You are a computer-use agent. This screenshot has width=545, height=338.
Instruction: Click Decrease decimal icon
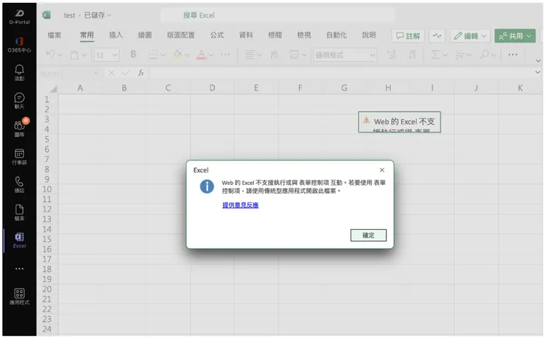[411, 54]
